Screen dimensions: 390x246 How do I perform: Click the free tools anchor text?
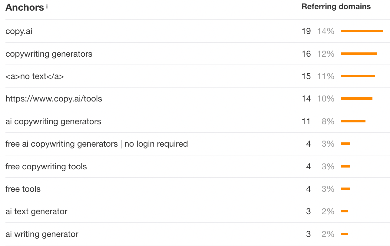[23, 189]
